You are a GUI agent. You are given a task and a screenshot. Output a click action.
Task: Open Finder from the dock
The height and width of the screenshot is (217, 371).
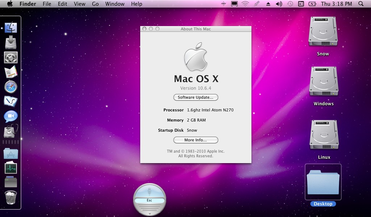[11, 27]
